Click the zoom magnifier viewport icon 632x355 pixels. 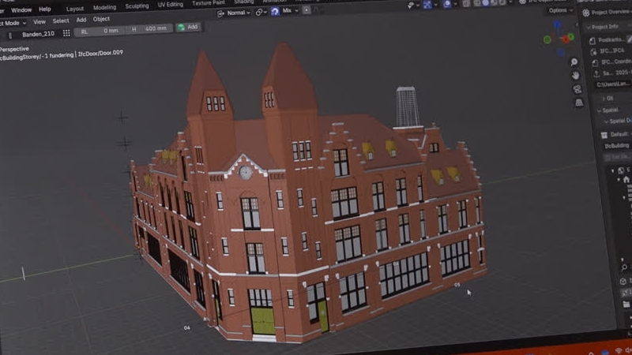point(574,61)
